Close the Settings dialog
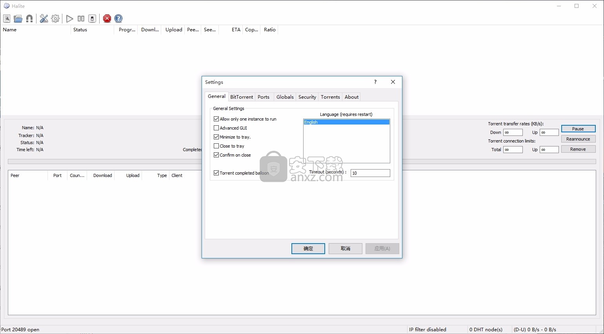604x334 pixels. point(393,82)
